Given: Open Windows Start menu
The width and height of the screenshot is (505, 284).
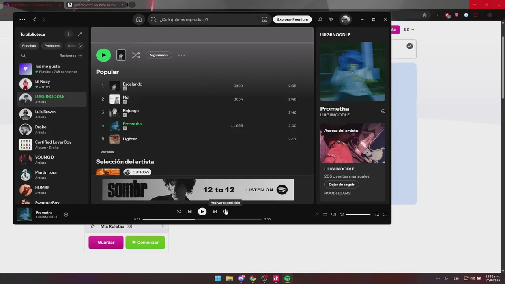Looking at the screenshot, I should pos(218,278).
